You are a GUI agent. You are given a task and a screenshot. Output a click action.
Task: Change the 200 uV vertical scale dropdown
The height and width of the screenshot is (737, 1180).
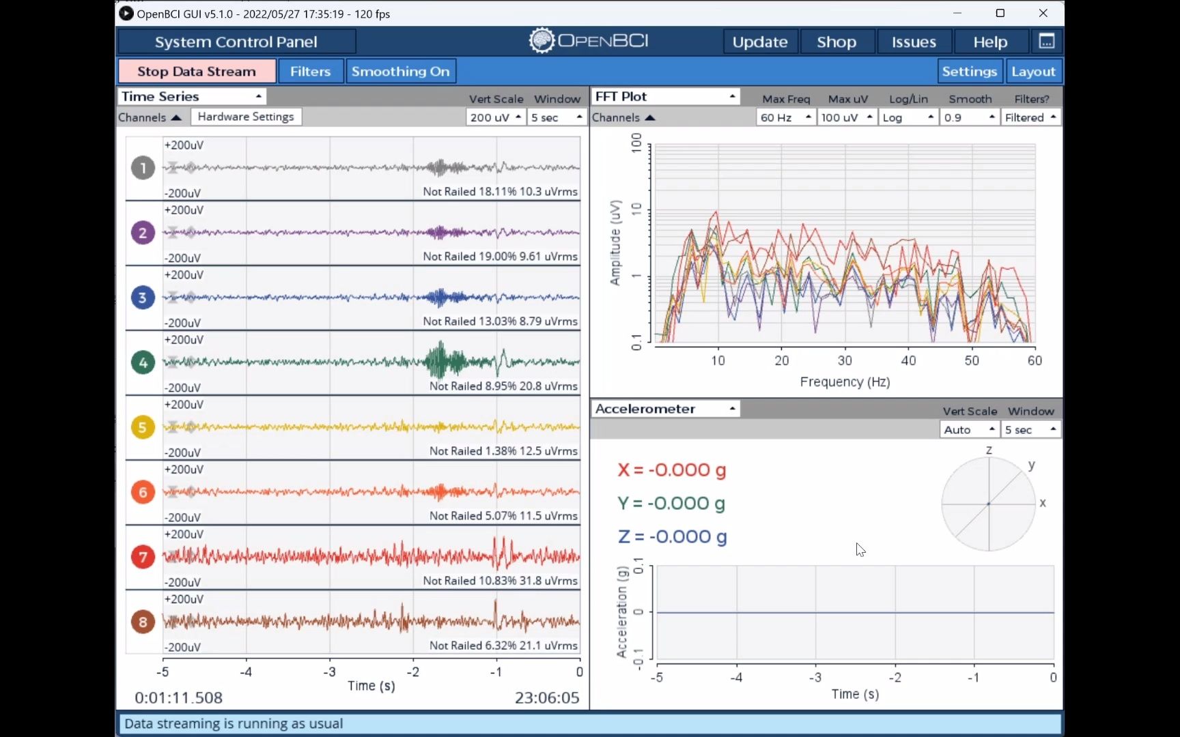pyautogui.click(x=496, y=117)
